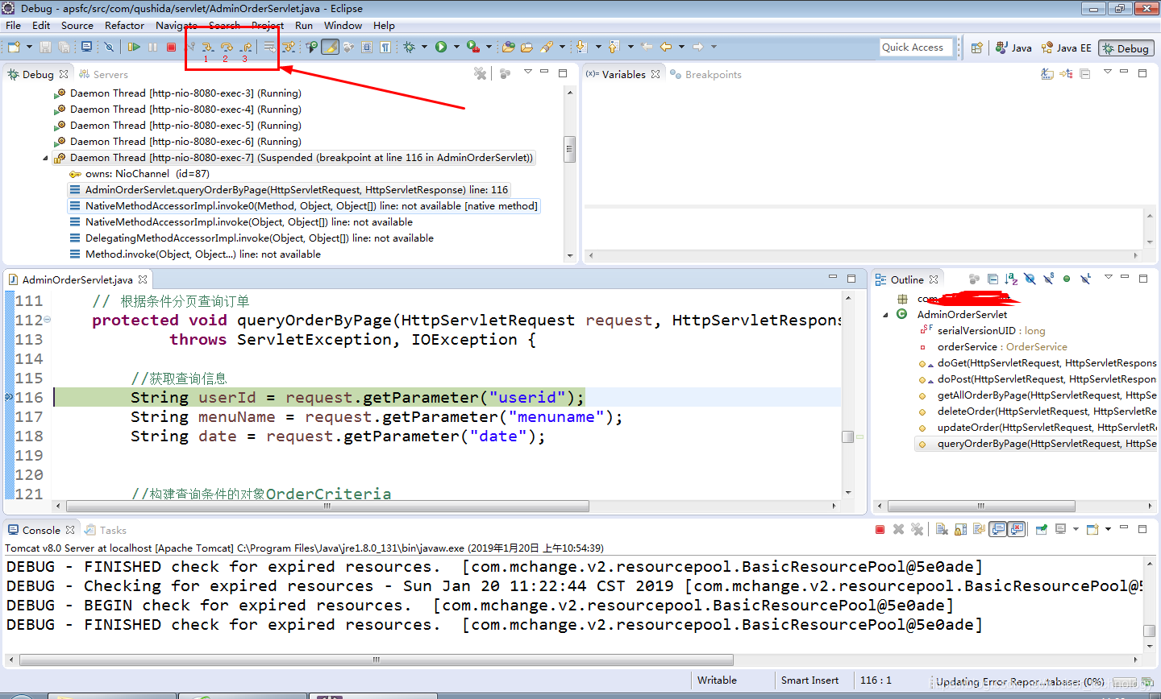Viewport: 1161px width, 699px height.
Task: Click the Drop to Frame icon
Action: [269, 47]
